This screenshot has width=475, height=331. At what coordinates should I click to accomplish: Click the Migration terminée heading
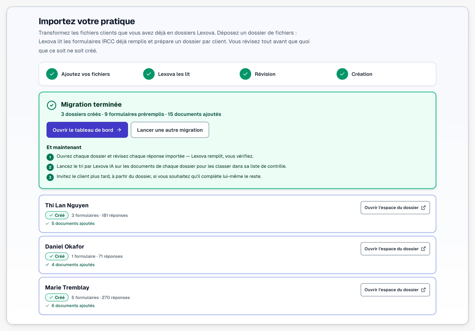click(91, 104)
